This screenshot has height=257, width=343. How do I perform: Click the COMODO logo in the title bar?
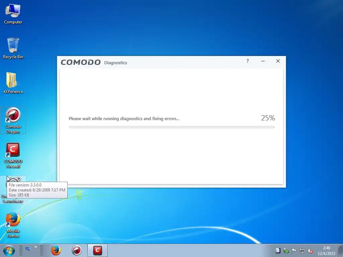coord(81,62)
